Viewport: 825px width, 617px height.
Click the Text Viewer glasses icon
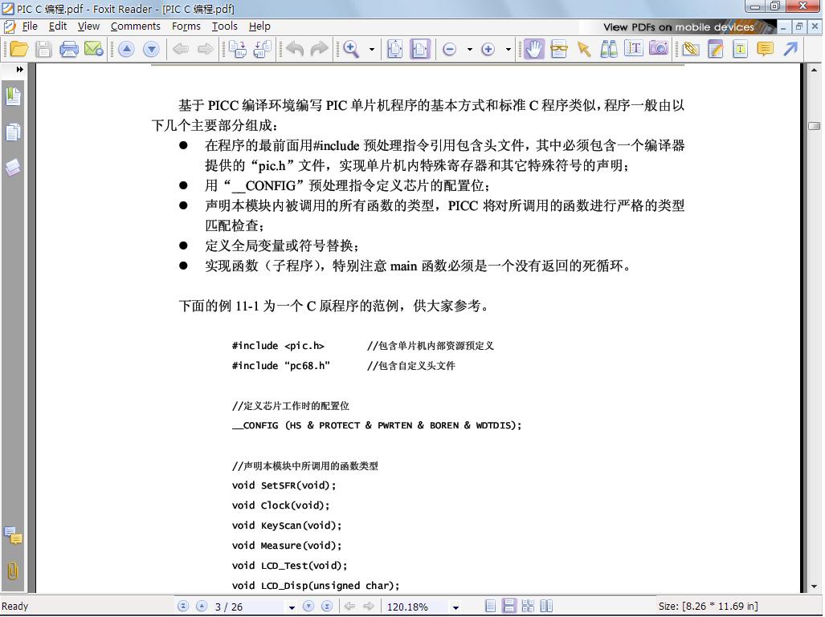click(x=559, y=49)
